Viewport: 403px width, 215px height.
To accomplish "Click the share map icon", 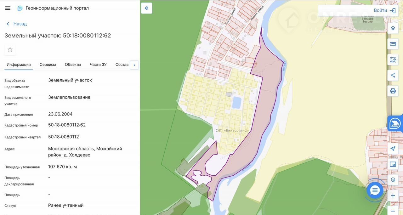I will pos(393,75).
